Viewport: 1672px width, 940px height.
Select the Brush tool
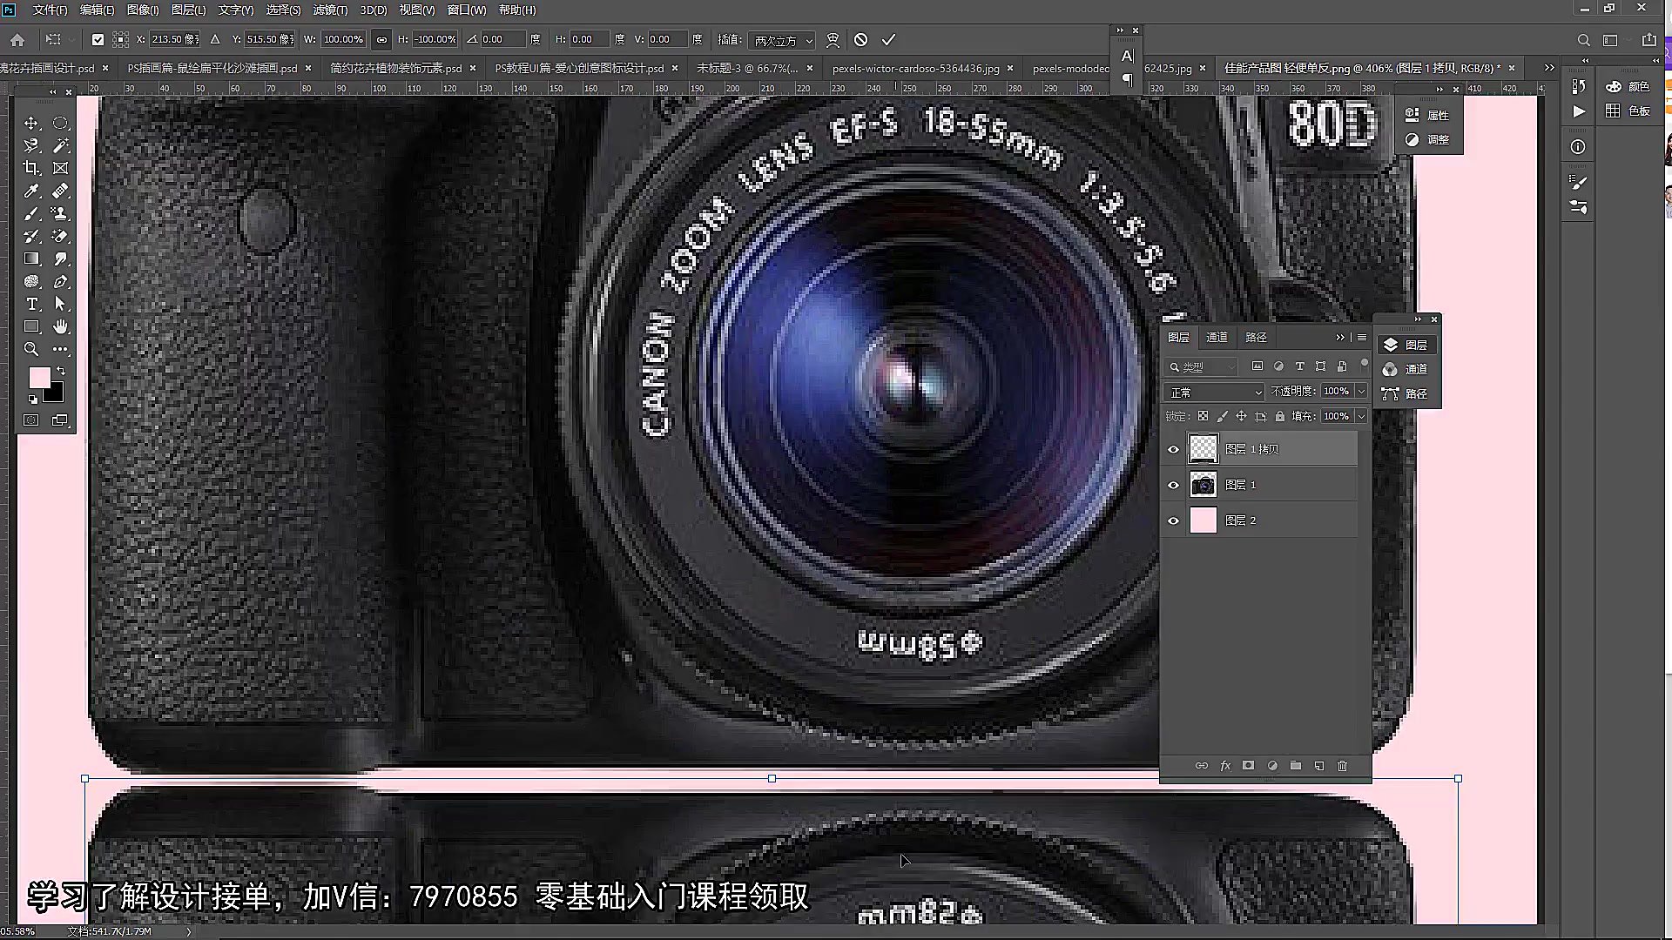(31, 213)
